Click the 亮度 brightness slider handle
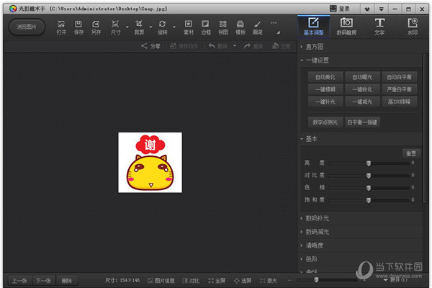The image size is (432, 288). coord(369,163)
